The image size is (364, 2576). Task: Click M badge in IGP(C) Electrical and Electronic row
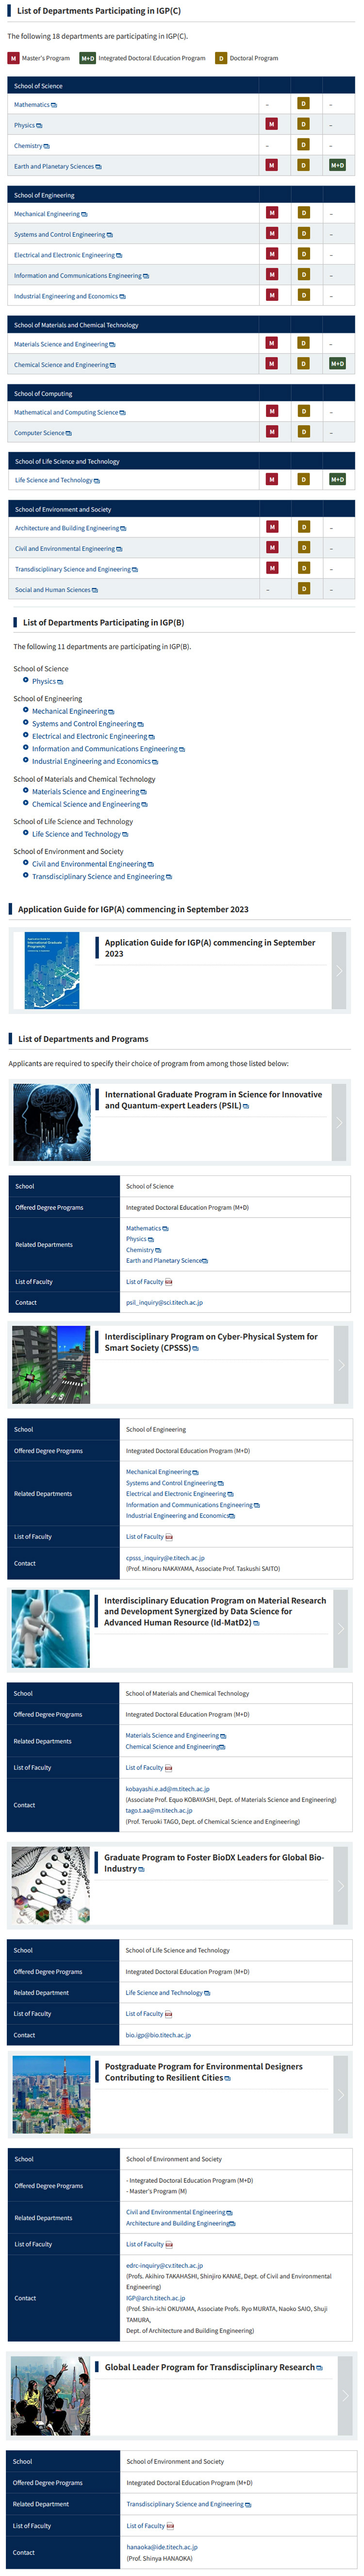(271, 254)
